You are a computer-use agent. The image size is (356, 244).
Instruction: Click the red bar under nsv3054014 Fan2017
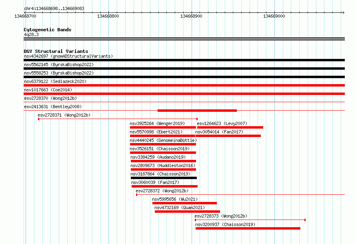point(228,136)
